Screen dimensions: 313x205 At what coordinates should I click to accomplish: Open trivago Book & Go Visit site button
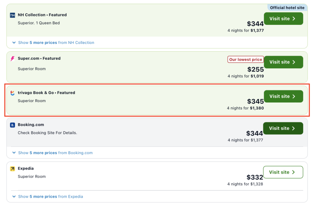283,96
